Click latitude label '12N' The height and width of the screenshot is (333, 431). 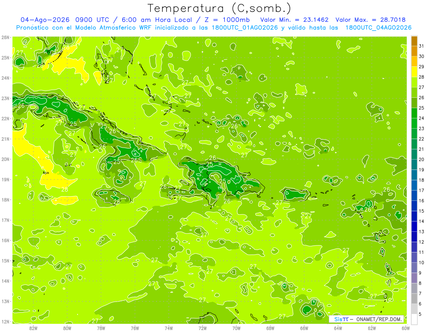tap(5, 322)
